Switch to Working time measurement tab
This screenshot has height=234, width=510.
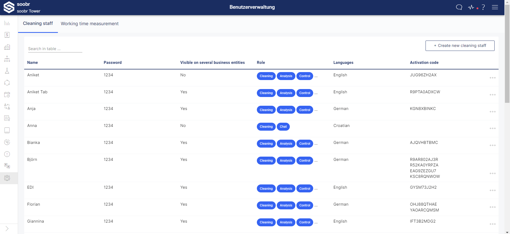pos(90,24)
